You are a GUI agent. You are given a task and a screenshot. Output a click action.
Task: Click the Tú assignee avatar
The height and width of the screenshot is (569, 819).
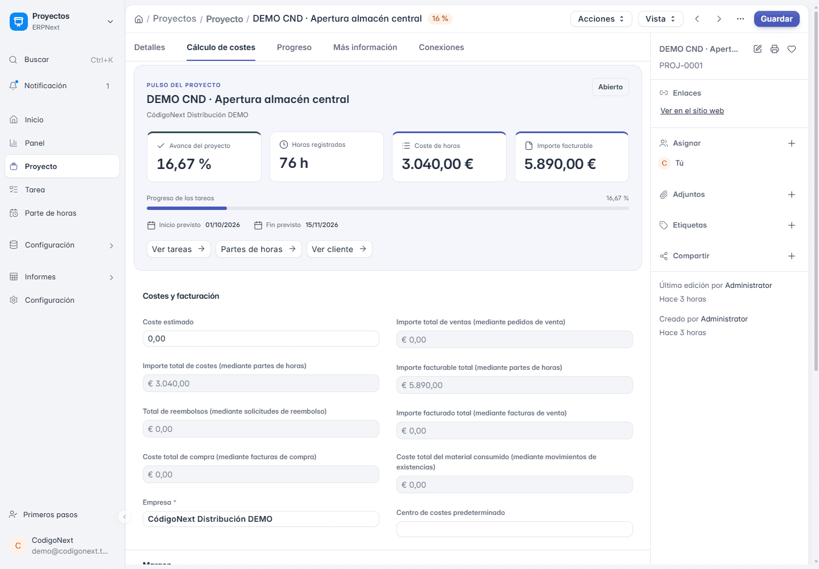[x=664, y=163]
